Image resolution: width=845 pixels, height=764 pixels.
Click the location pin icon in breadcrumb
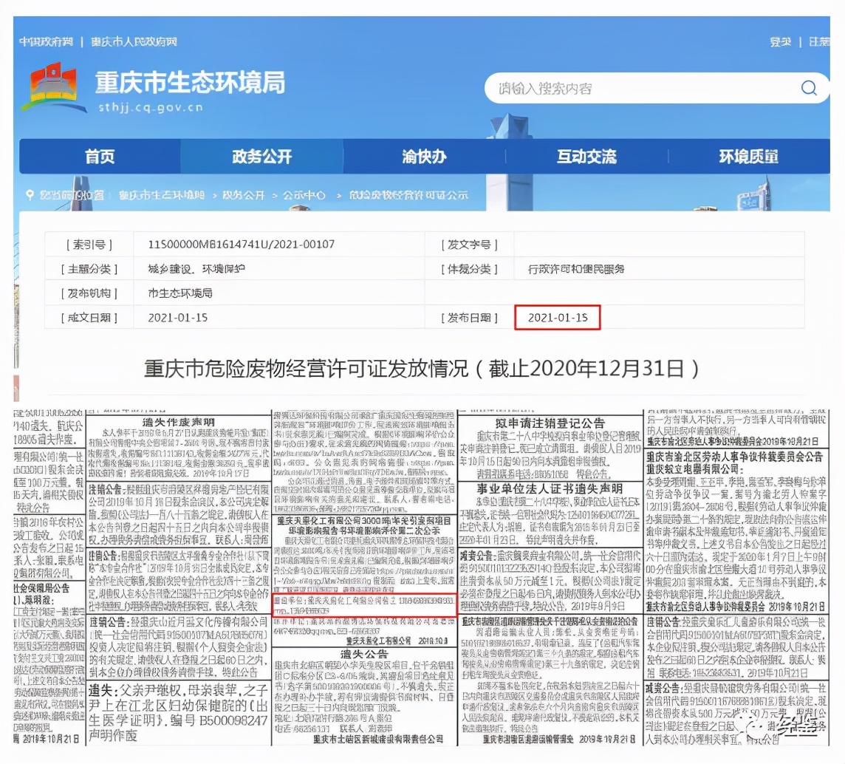(x=30, y=196)
